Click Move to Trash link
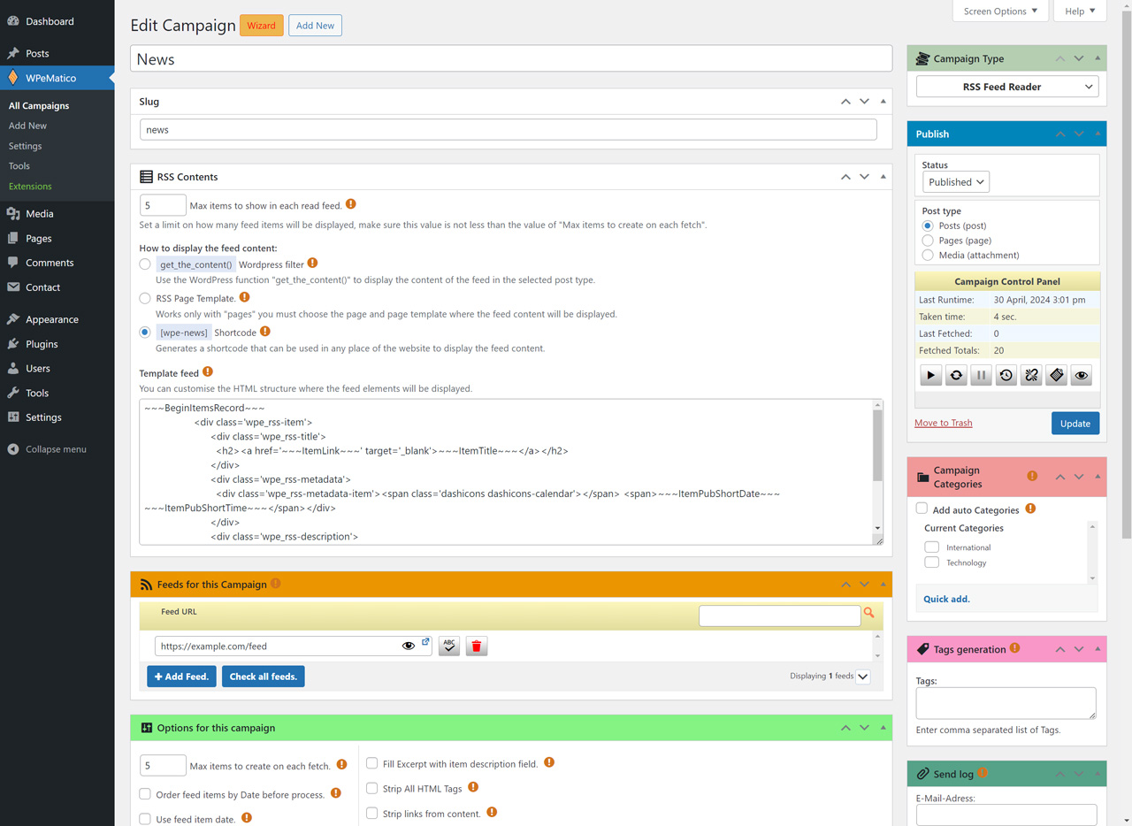 pos(943,423)
